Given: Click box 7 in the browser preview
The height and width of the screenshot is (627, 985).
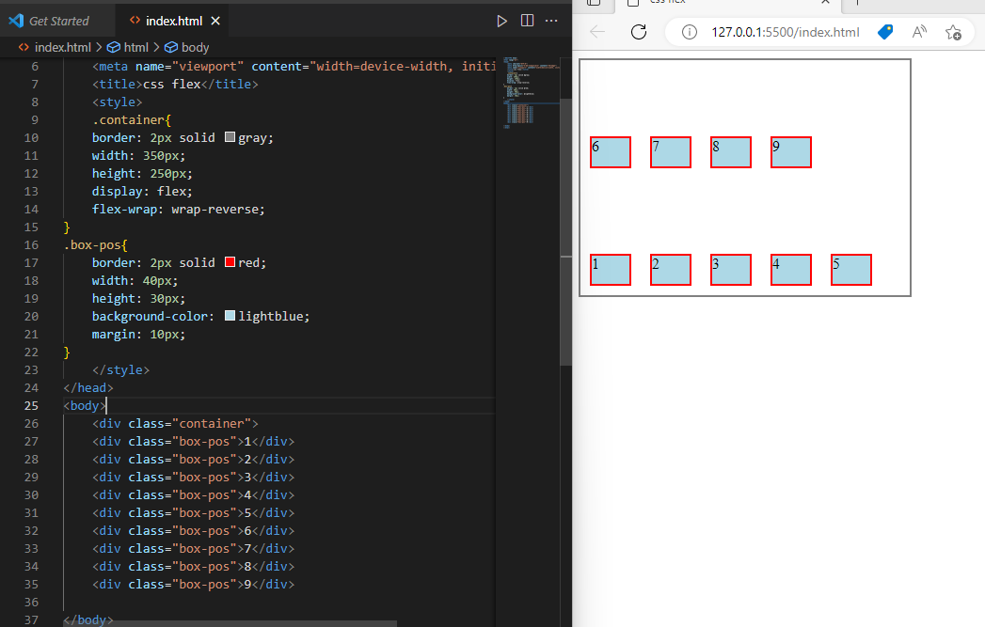Looking at the screenshot, I should click(x=670, y=152).
